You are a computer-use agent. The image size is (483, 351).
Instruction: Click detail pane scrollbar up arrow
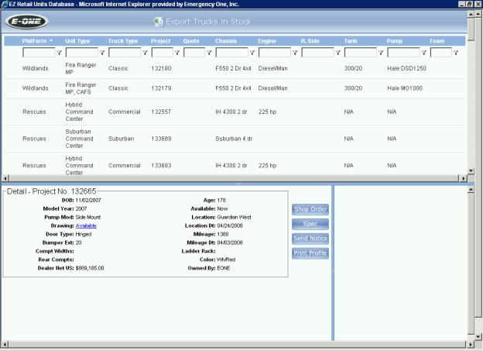[471, 190]
